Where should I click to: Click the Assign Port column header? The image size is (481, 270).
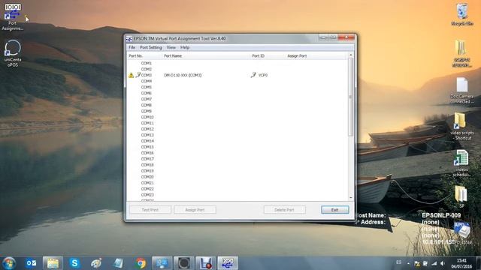point(316,55)
